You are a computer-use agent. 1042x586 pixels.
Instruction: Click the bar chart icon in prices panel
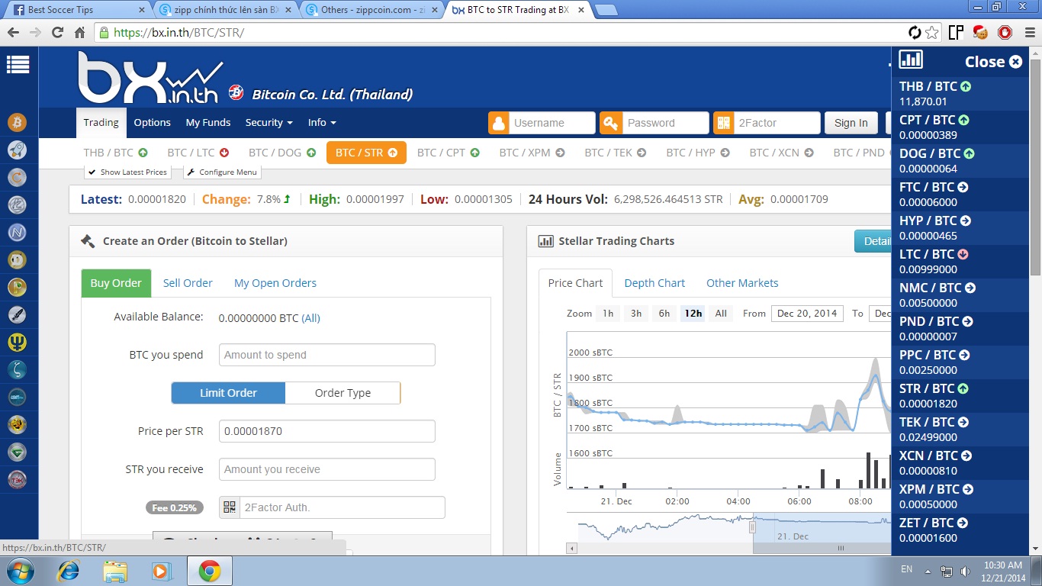pos(911,59)
